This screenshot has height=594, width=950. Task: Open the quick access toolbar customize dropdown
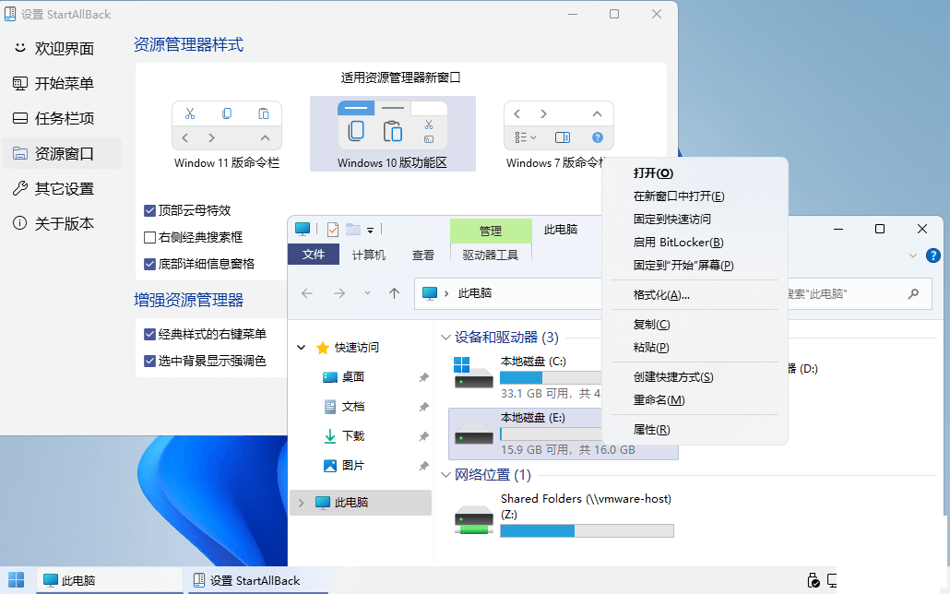point(370,230)
